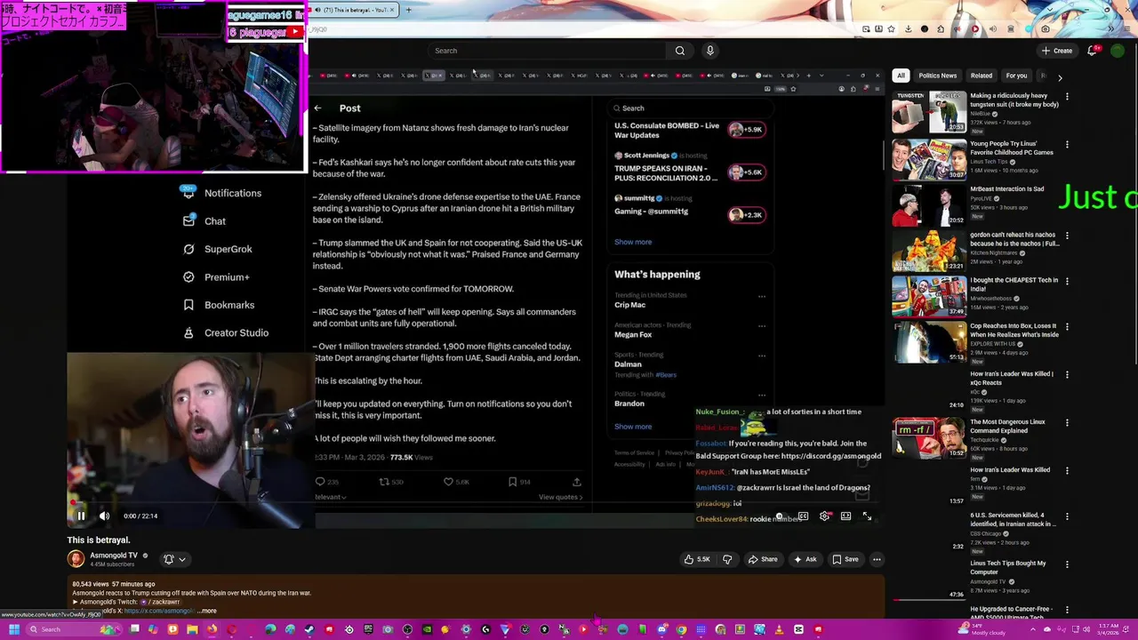Pause the video with the player pause button
The width and height of the screenshot is (1138, 640).
(81, 516)
